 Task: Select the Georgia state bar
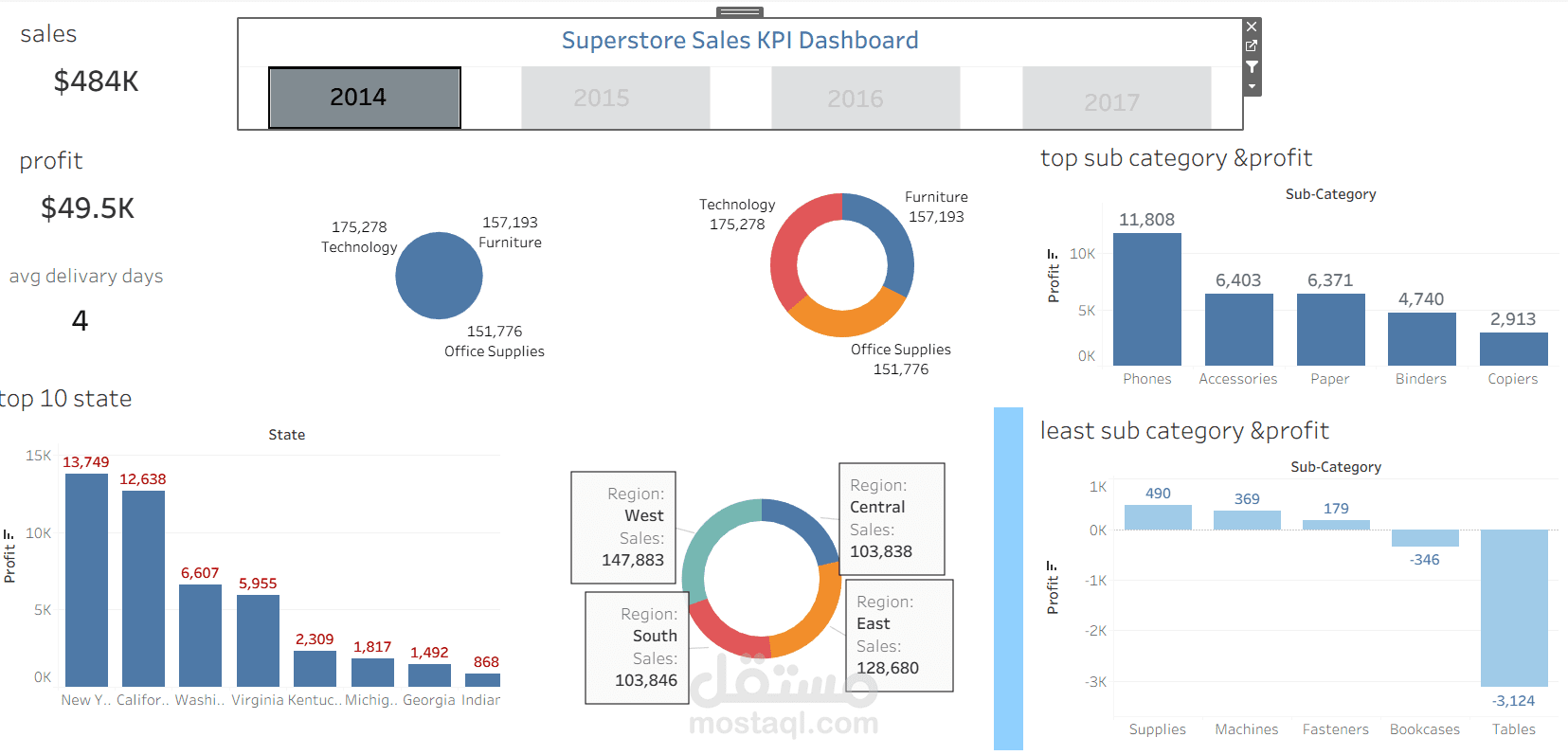pyautogui.click(x=429, y=675)
